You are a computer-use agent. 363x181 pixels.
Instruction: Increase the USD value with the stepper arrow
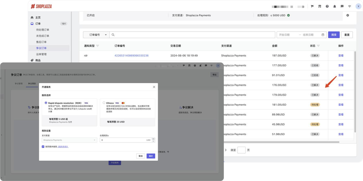tap(153, 139)
